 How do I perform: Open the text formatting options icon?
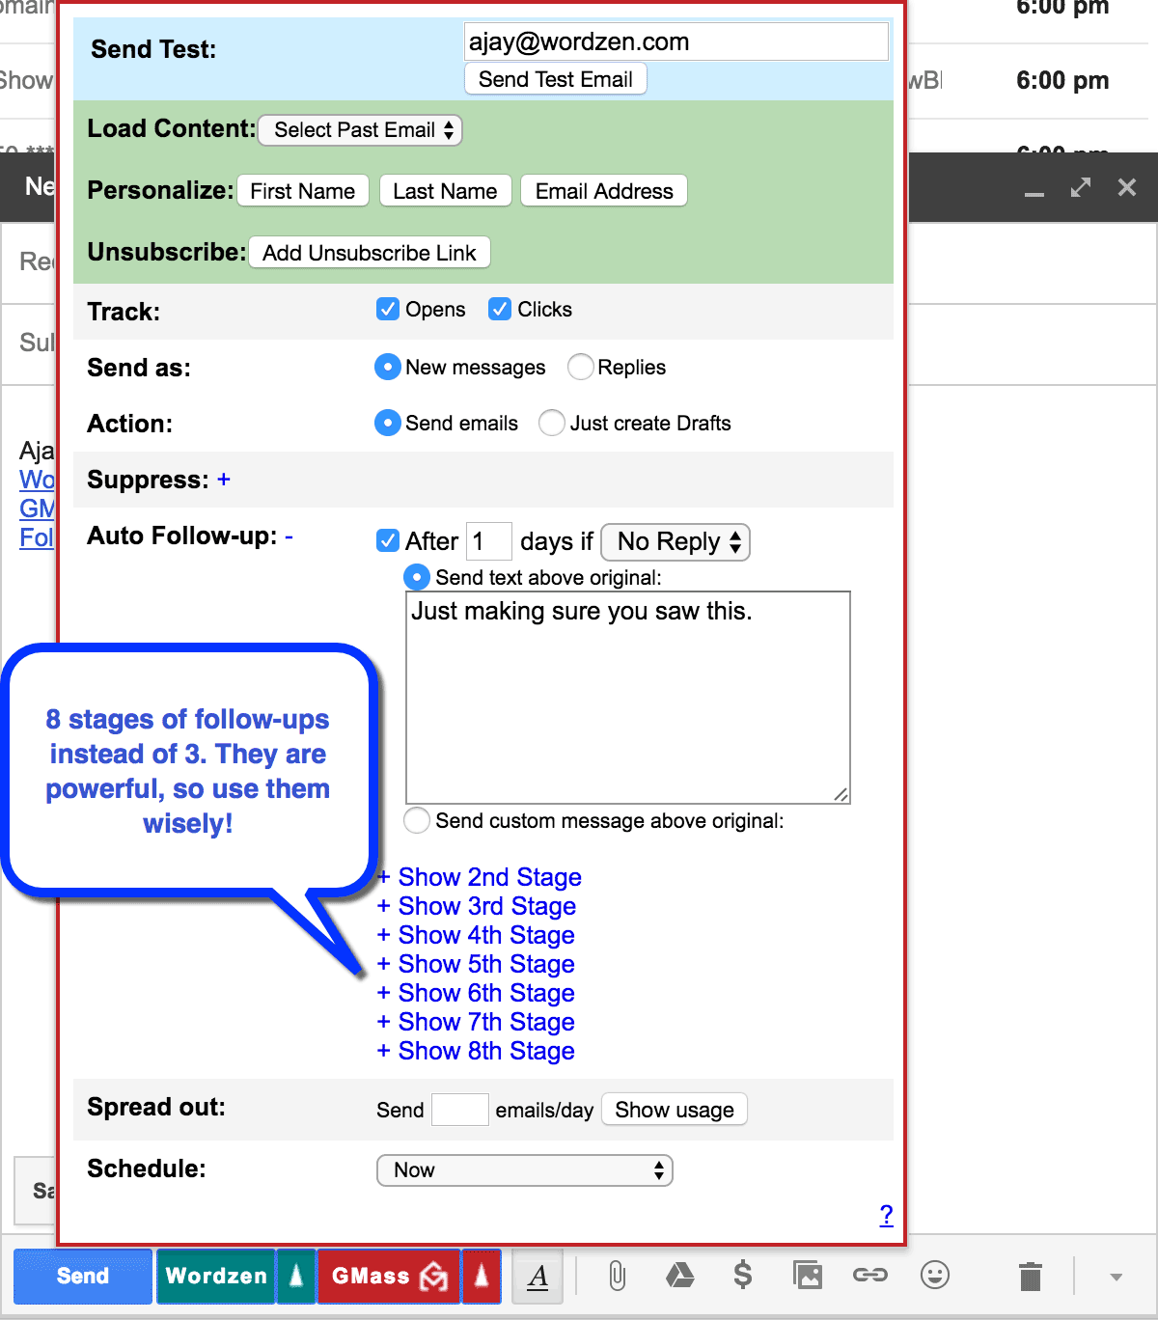point(538,1277)
